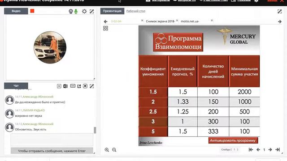Viewport: 287px width, 161px height.
Task: Toggle the webcam icon in Video panel
Action: point(71,11)
